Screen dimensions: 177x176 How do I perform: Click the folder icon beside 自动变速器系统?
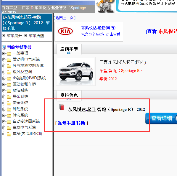coord(9,122)
